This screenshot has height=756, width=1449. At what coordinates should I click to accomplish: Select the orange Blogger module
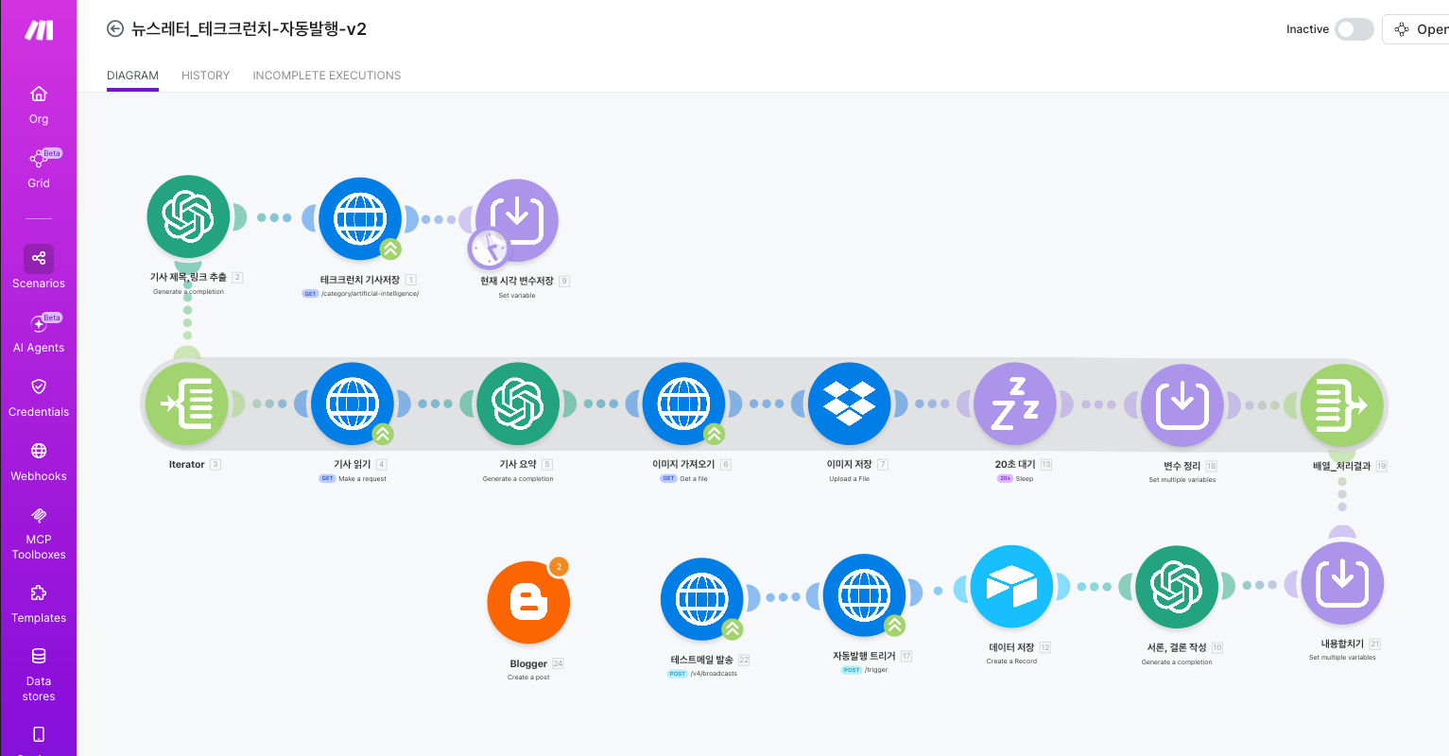pos(528,603)
